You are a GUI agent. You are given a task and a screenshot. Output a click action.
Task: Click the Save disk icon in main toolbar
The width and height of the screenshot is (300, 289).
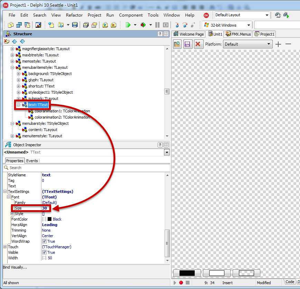75,25
